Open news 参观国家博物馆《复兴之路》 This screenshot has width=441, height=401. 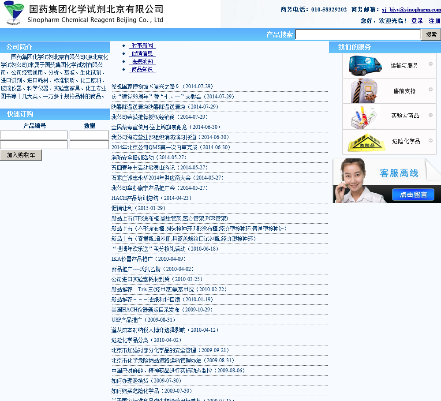[x=162, y=86]
